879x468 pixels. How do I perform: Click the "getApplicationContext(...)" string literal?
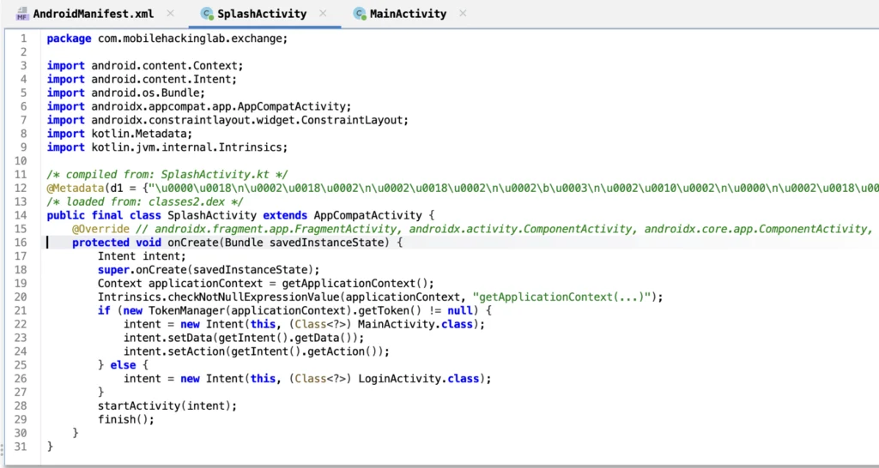tap(561, 297)
